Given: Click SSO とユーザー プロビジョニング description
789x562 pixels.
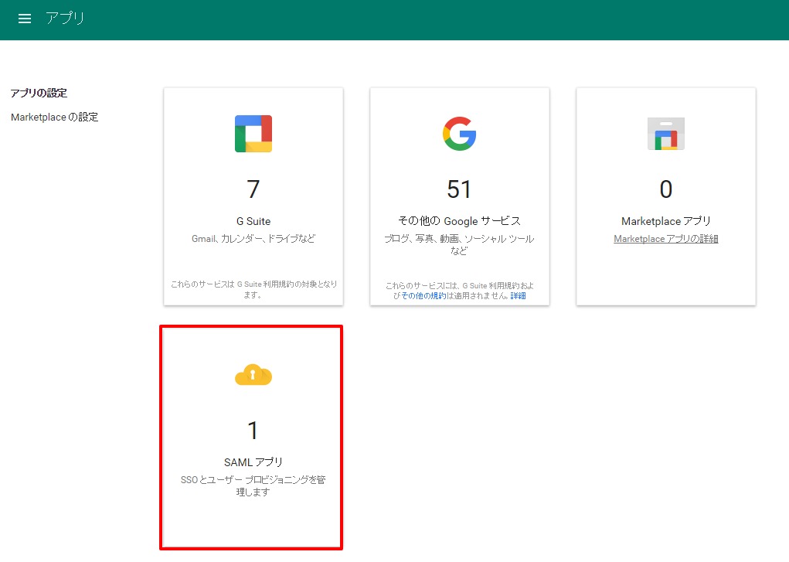Looking at the screenshot, I should point(253,486).
